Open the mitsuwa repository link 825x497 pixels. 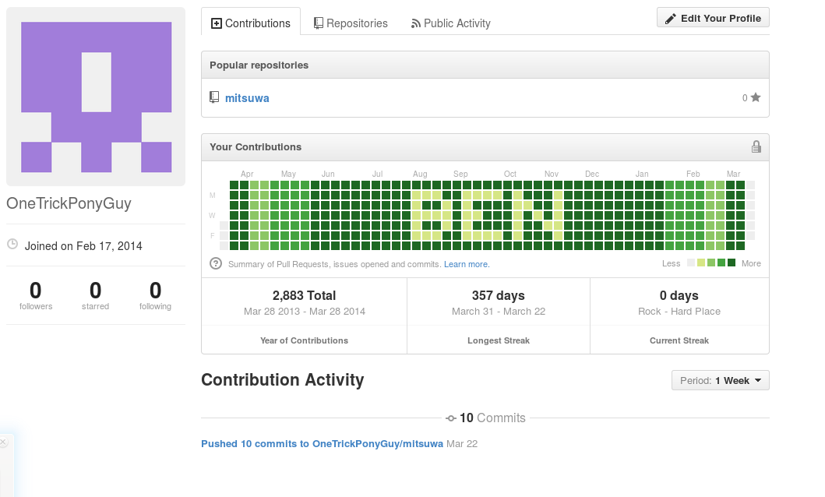click(247, 98)
